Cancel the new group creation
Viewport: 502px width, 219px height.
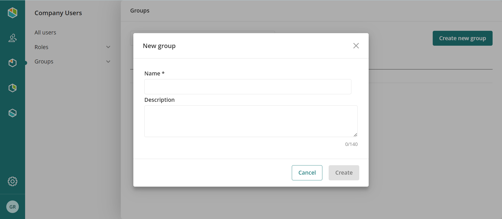click(307, 173)
